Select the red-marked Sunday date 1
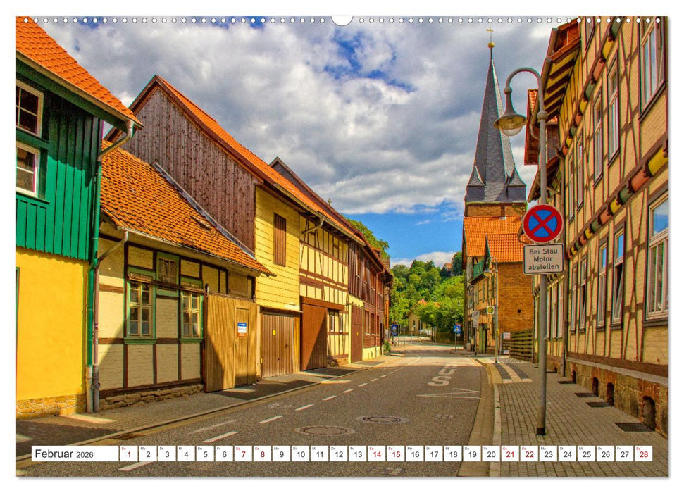Screen dimensions: 684x493 point(128,454)
